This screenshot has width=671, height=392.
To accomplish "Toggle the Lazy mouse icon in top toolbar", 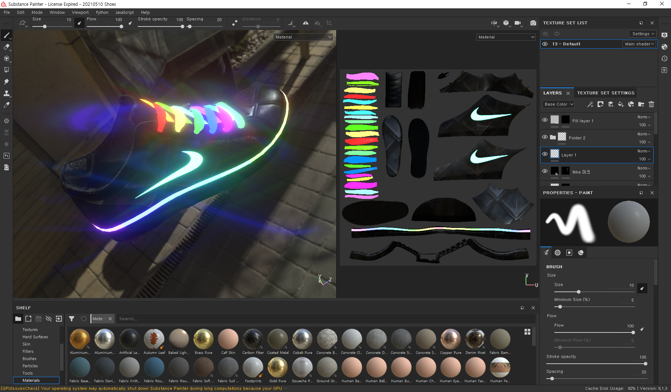I will (234, 23).
